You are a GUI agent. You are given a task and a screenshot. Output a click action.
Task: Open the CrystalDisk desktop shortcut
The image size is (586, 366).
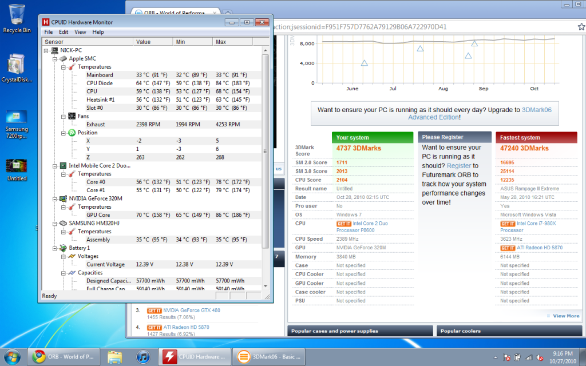(x=17, y=68)
